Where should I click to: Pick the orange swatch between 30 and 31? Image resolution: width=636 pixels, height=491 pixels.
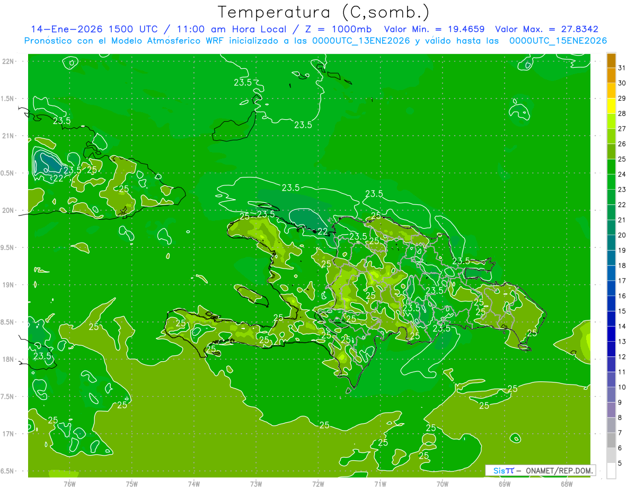611,76
